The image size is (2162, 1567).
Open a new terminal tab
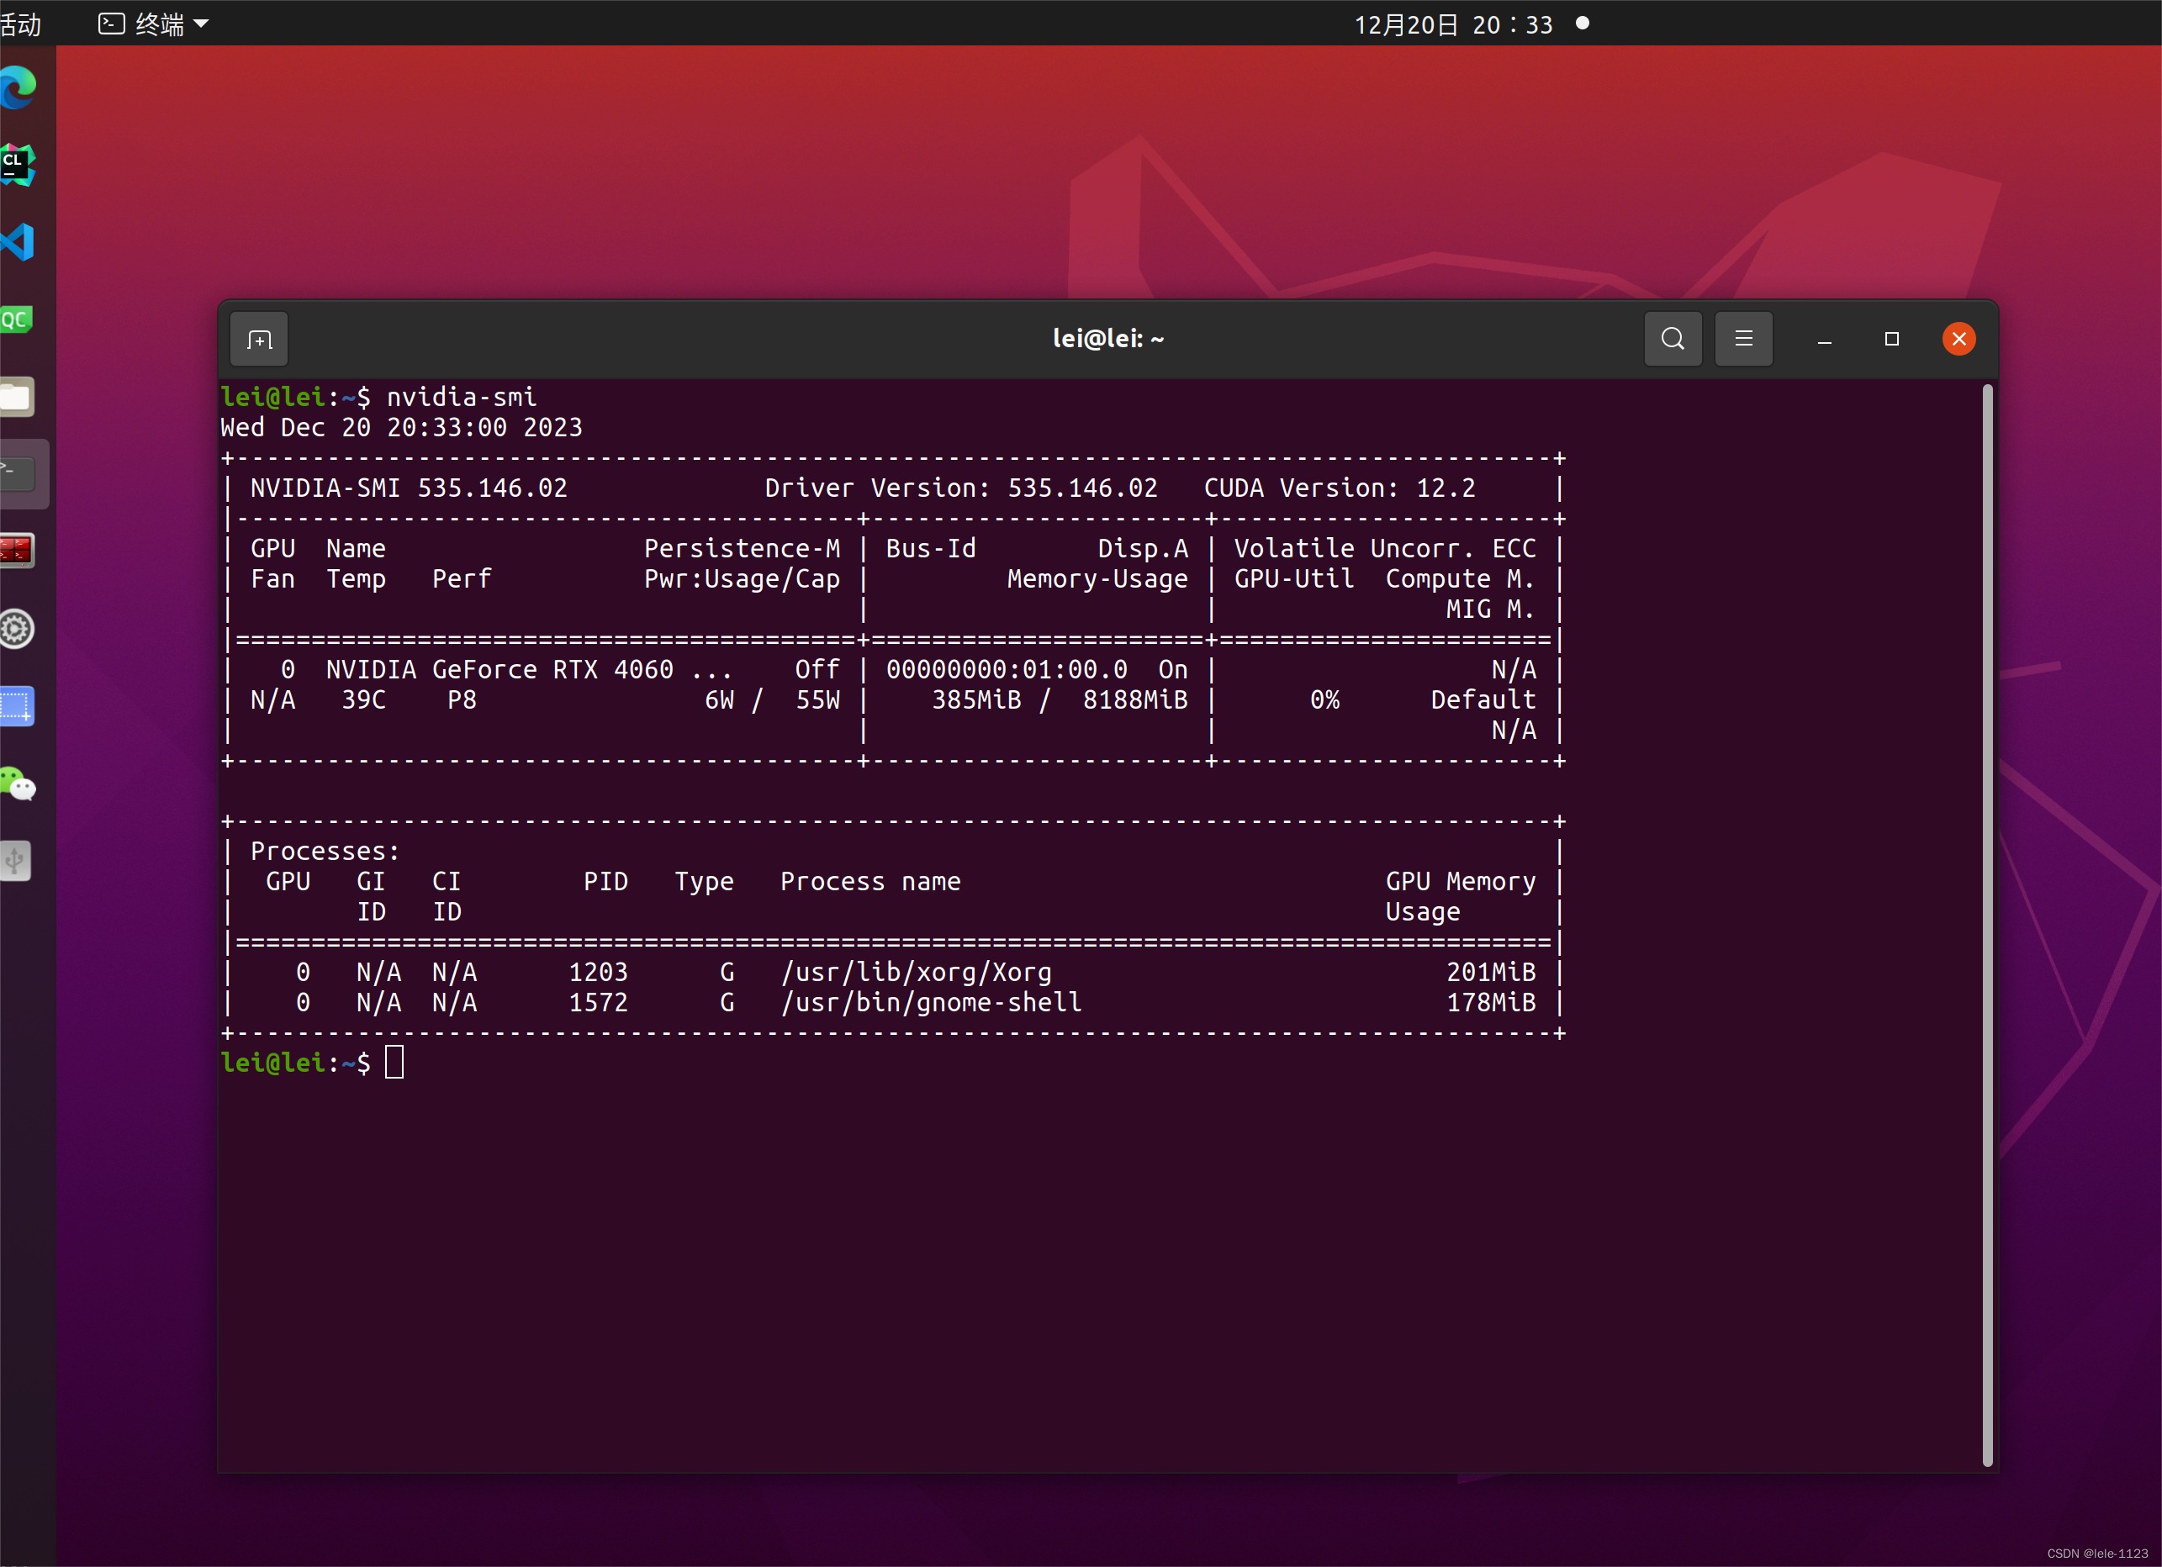259,340
